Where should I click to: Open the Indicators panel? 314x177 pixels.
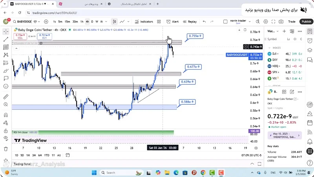click(144, 22)
